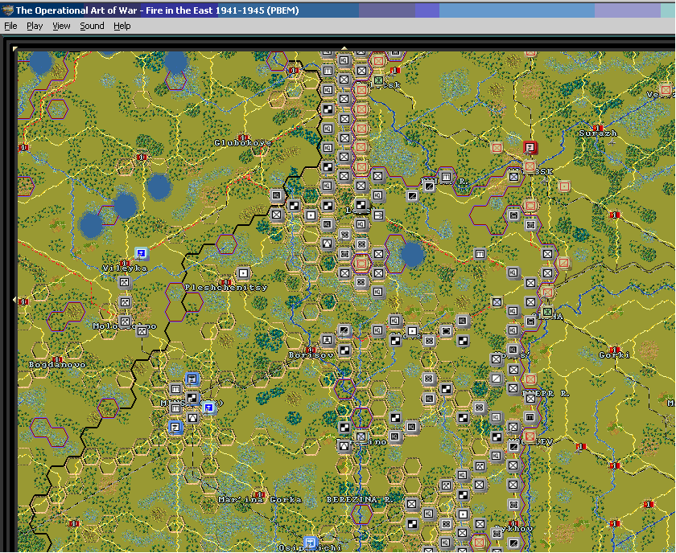The image size is (676, 553).
Task: Click the map scroll-up arrow on the top edge
Action: 344,48
